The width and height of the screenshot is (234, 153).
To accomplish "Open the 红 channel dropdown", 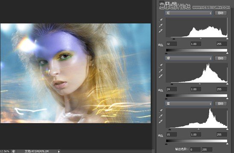I will pyautogui.click(x=189, y=13).
